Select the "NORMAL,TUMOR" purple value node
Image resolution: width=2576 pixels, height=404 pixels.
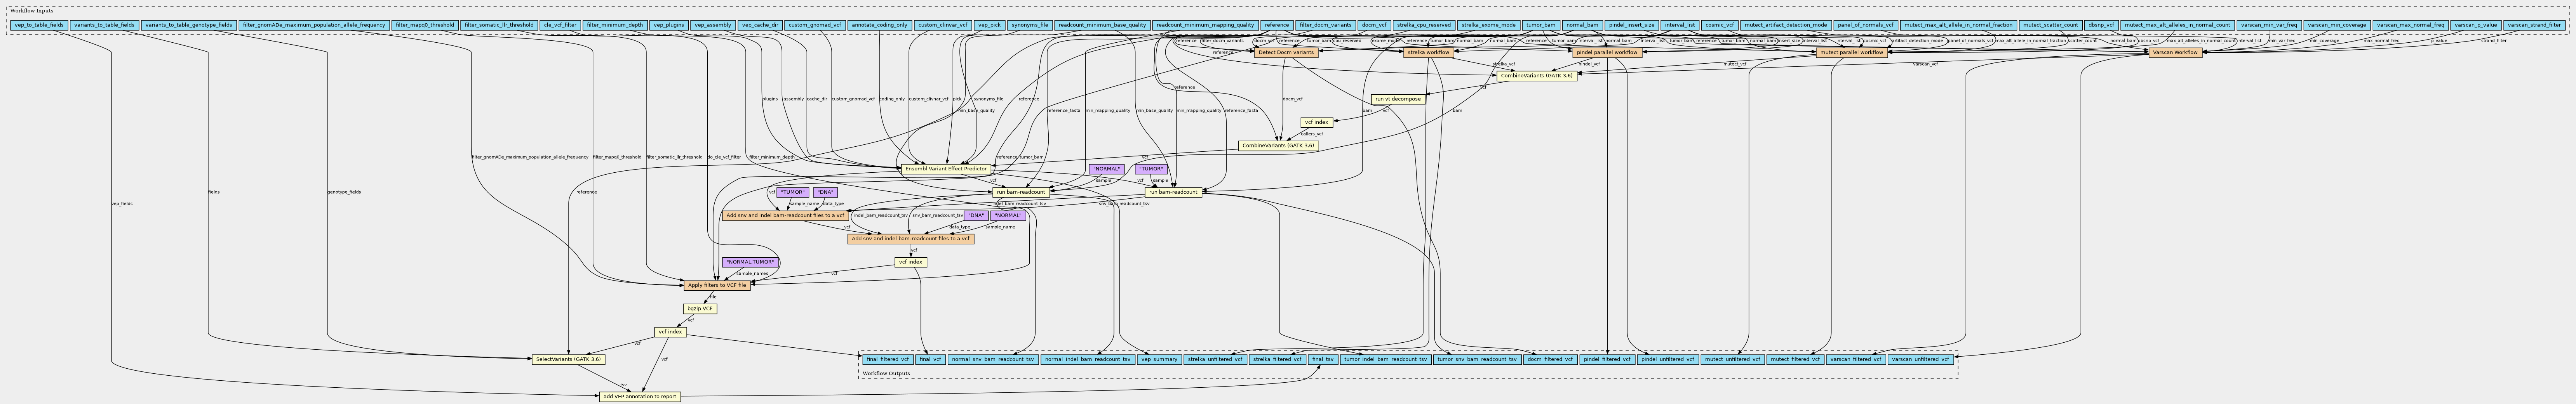[750, 262]
